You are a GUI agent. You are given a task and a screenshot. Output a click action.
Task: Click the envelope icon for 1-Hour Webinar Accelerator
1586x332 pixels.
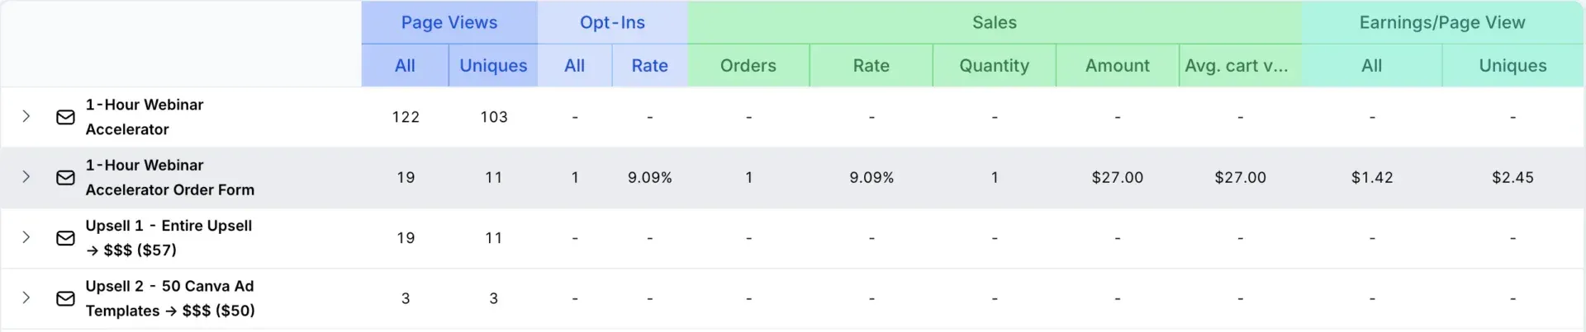click(65, 117)
